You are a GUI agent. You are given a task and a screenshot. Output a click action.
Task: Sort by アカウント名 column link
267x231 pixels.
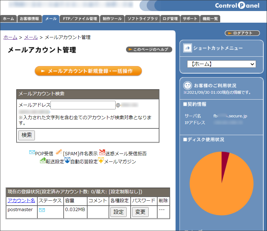coord(21,201)
